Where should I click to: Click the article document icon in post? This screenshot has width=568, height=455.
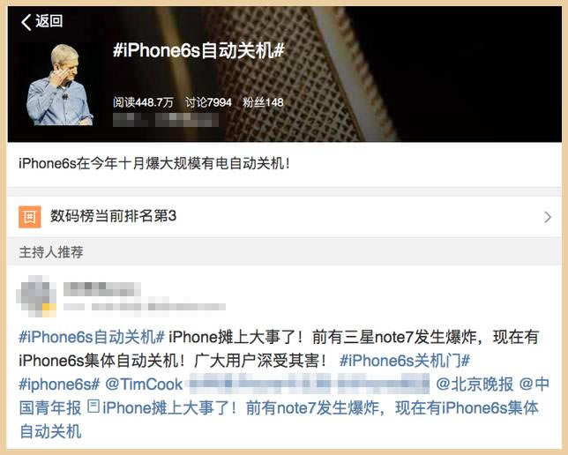(93, 407)
